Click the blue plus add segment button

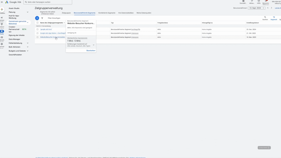(37, 18)
